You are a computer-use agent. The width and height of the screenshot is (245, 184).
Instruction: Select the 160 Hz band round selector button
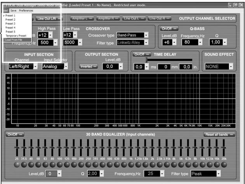pyautogui.click(x=74, y=165)
